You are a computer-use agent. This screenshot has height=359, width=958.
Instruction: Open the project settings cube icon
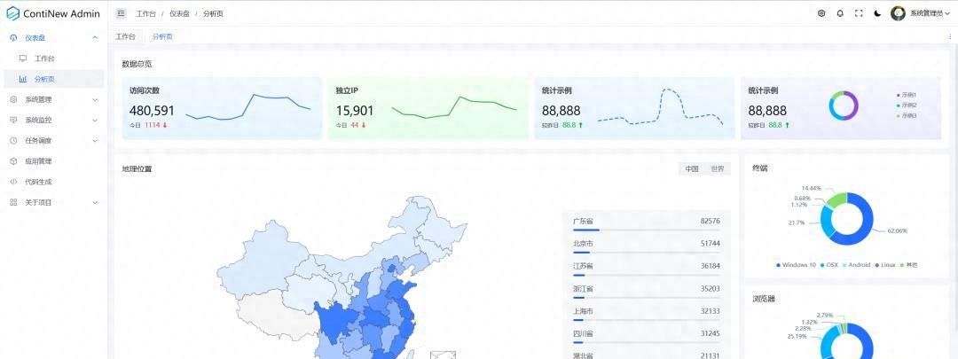click(x=821, y=13)
